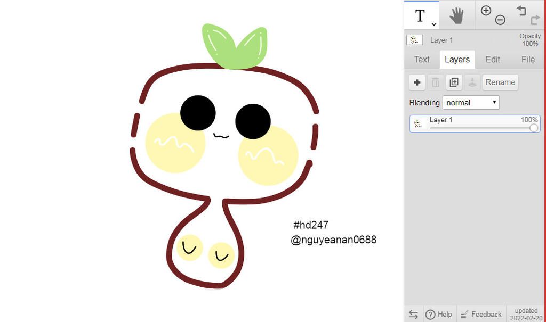Open Help
Image resolution: width=546 pixels, height=322 pixels.
439,315
